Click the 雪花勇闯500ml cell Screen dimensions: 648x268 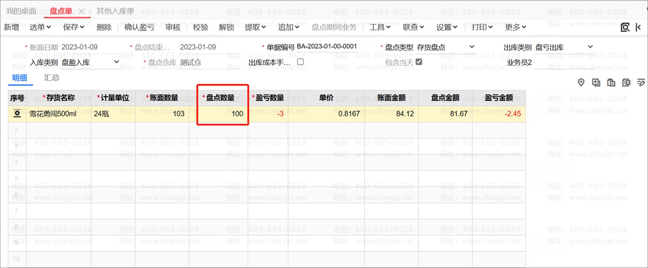tap(58, 114)
